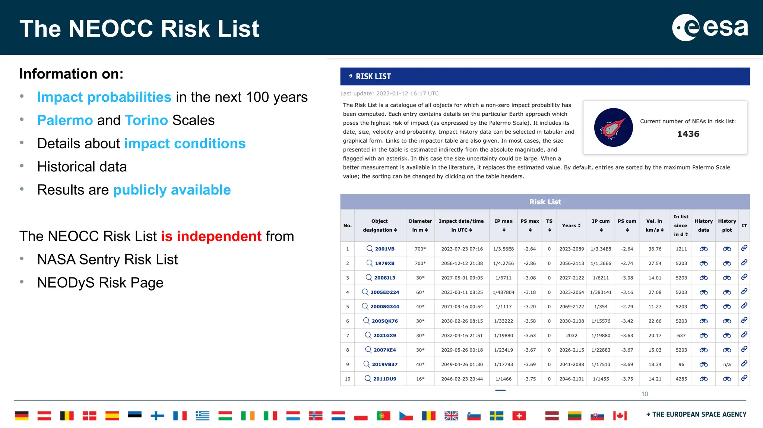
Task: Click the magnifier icon next to 2001VB
Action: pyautogui.click(x=370, y=248)
